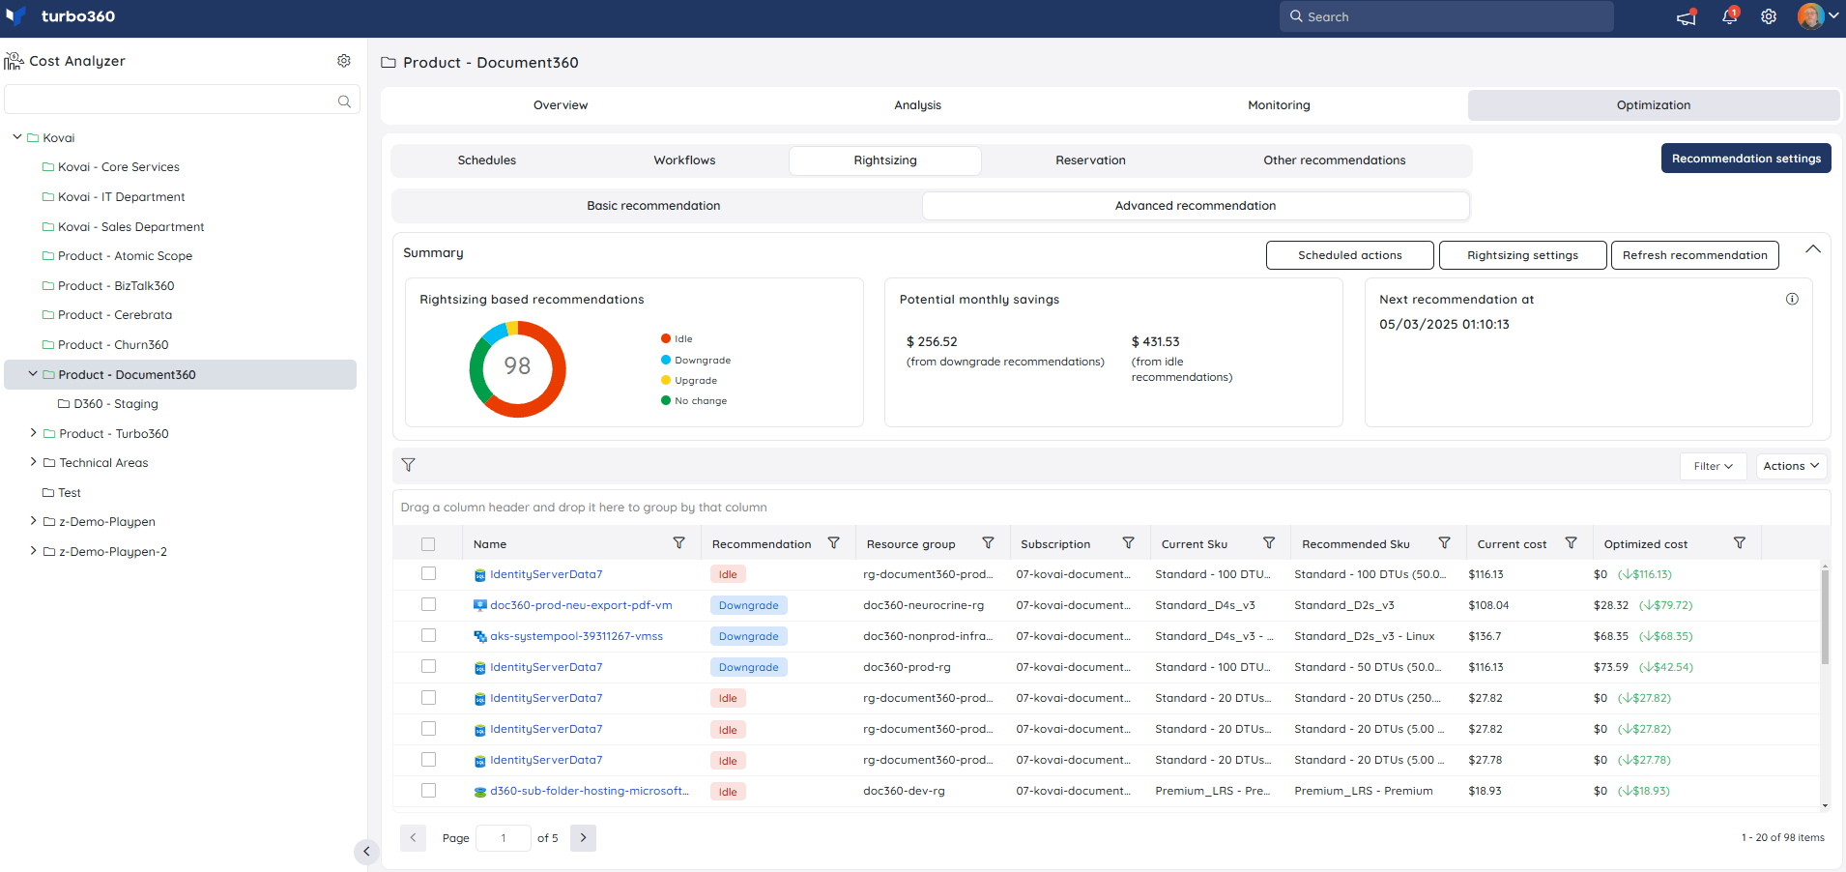Go to the next page arrow
Screen dimensions: 1846x872
click(583, 837)
